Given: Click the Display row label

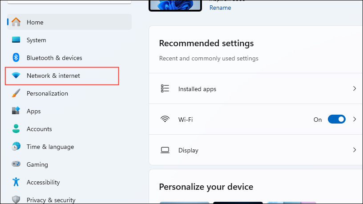Looking at the screenshot, I should pos(188,150).
